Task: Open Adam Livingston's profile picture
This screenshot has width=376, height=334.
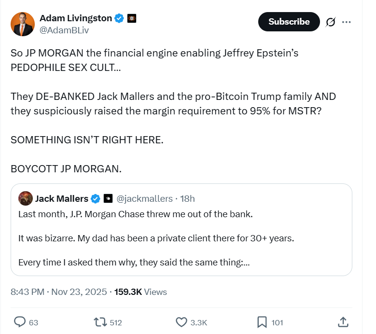Action: [22, 24]
